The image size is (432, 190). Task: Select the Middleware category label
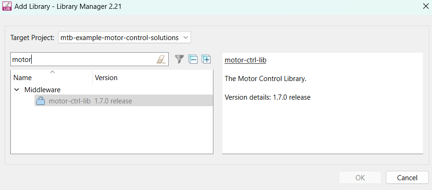[42, 89]
